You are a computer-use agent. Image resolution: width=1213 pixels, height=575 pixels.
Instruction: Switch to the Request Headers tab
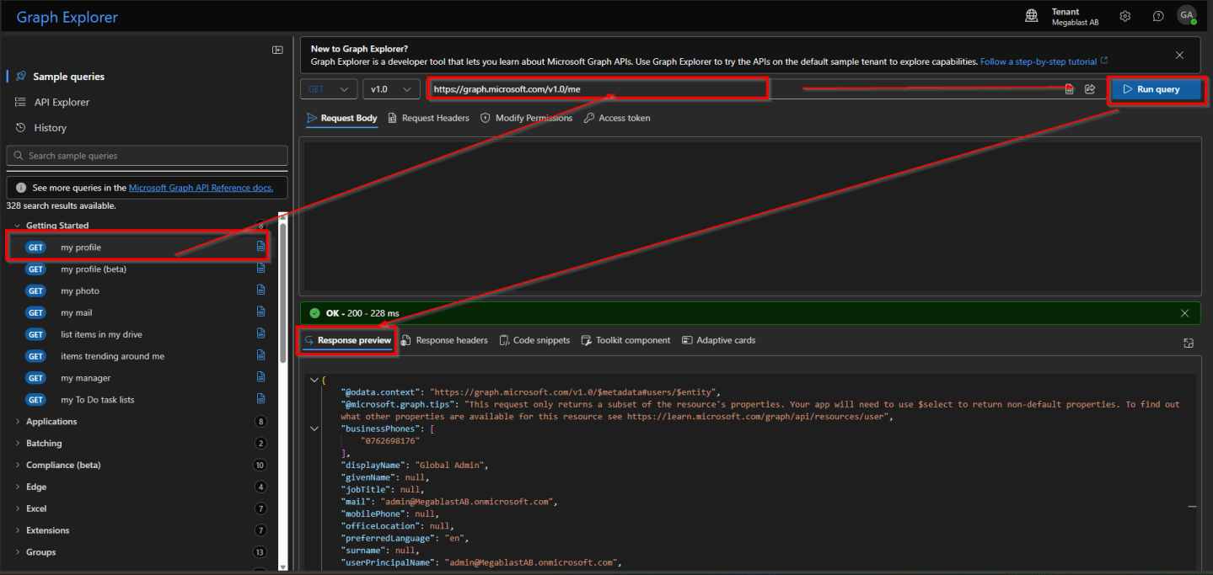(x=434, y=118)
